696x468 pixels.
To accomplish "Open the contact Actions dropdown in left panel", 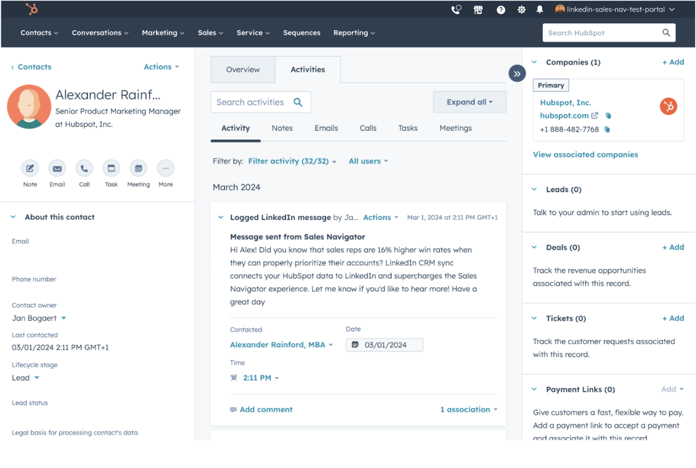I will tap(161, 67).
